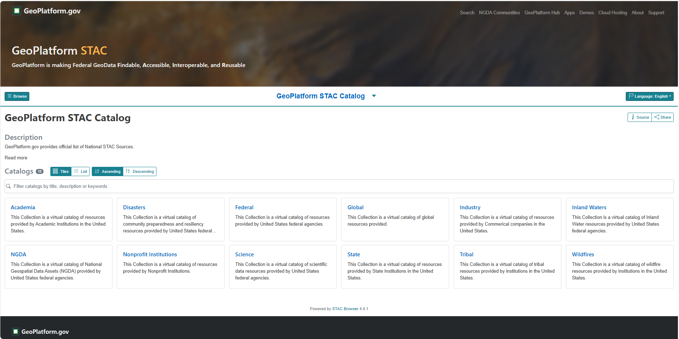The height and width of the screenshot is (339, 679).
Task: Switch catalogs view to List
Action: click(x=80, y=171)
